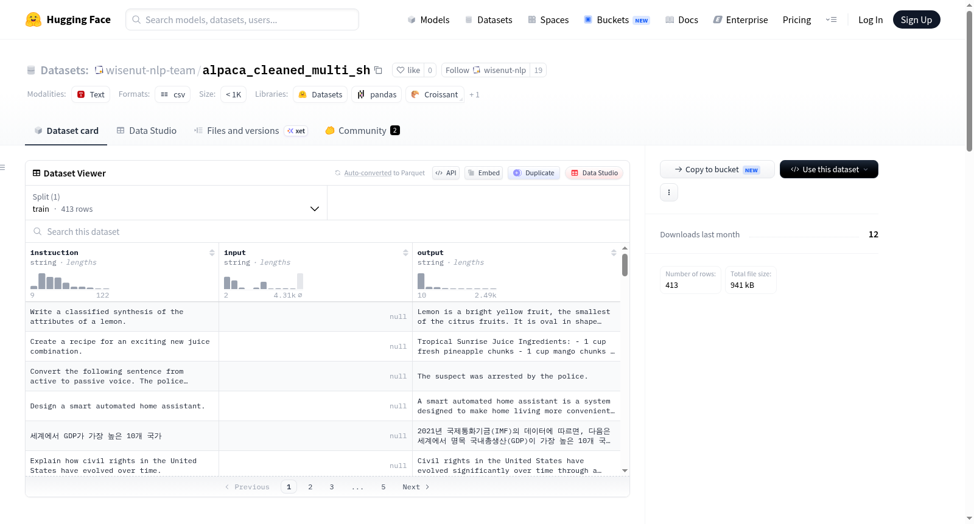
Task: Click the Search this dataset field
Action: coord(328,231)
